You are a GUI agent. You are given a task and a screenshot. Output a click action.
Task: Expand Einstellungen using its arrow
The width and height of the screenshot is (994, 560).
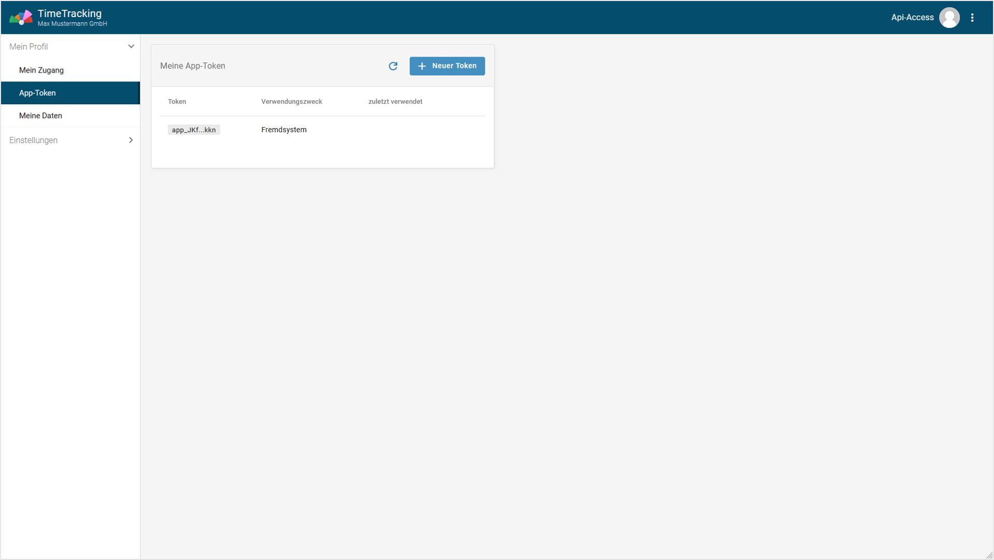tap(131, 140)
